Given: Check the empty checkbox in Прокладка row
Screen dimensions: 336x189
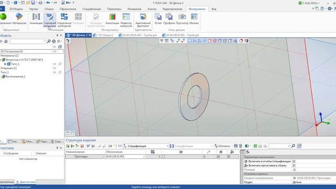Looking at the screenshot, I should pos(163,156).
